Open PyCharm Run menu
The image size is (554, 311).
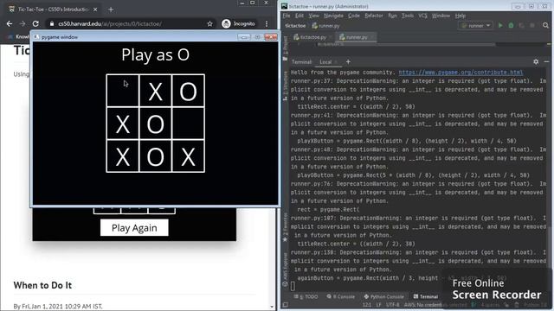[392, 16]
